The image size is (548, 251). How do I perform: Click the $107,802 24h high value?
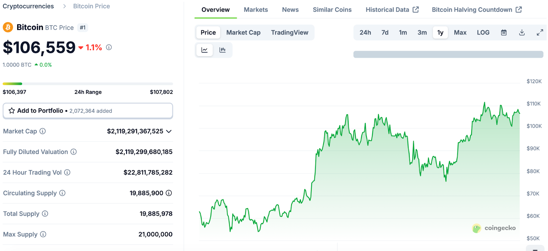click(161, 92)
